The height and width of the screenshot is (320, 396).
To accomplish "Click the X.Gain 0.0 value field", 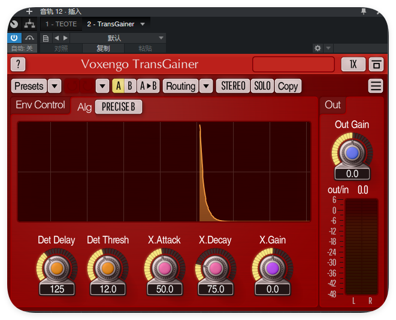I will tap(273, 289).
